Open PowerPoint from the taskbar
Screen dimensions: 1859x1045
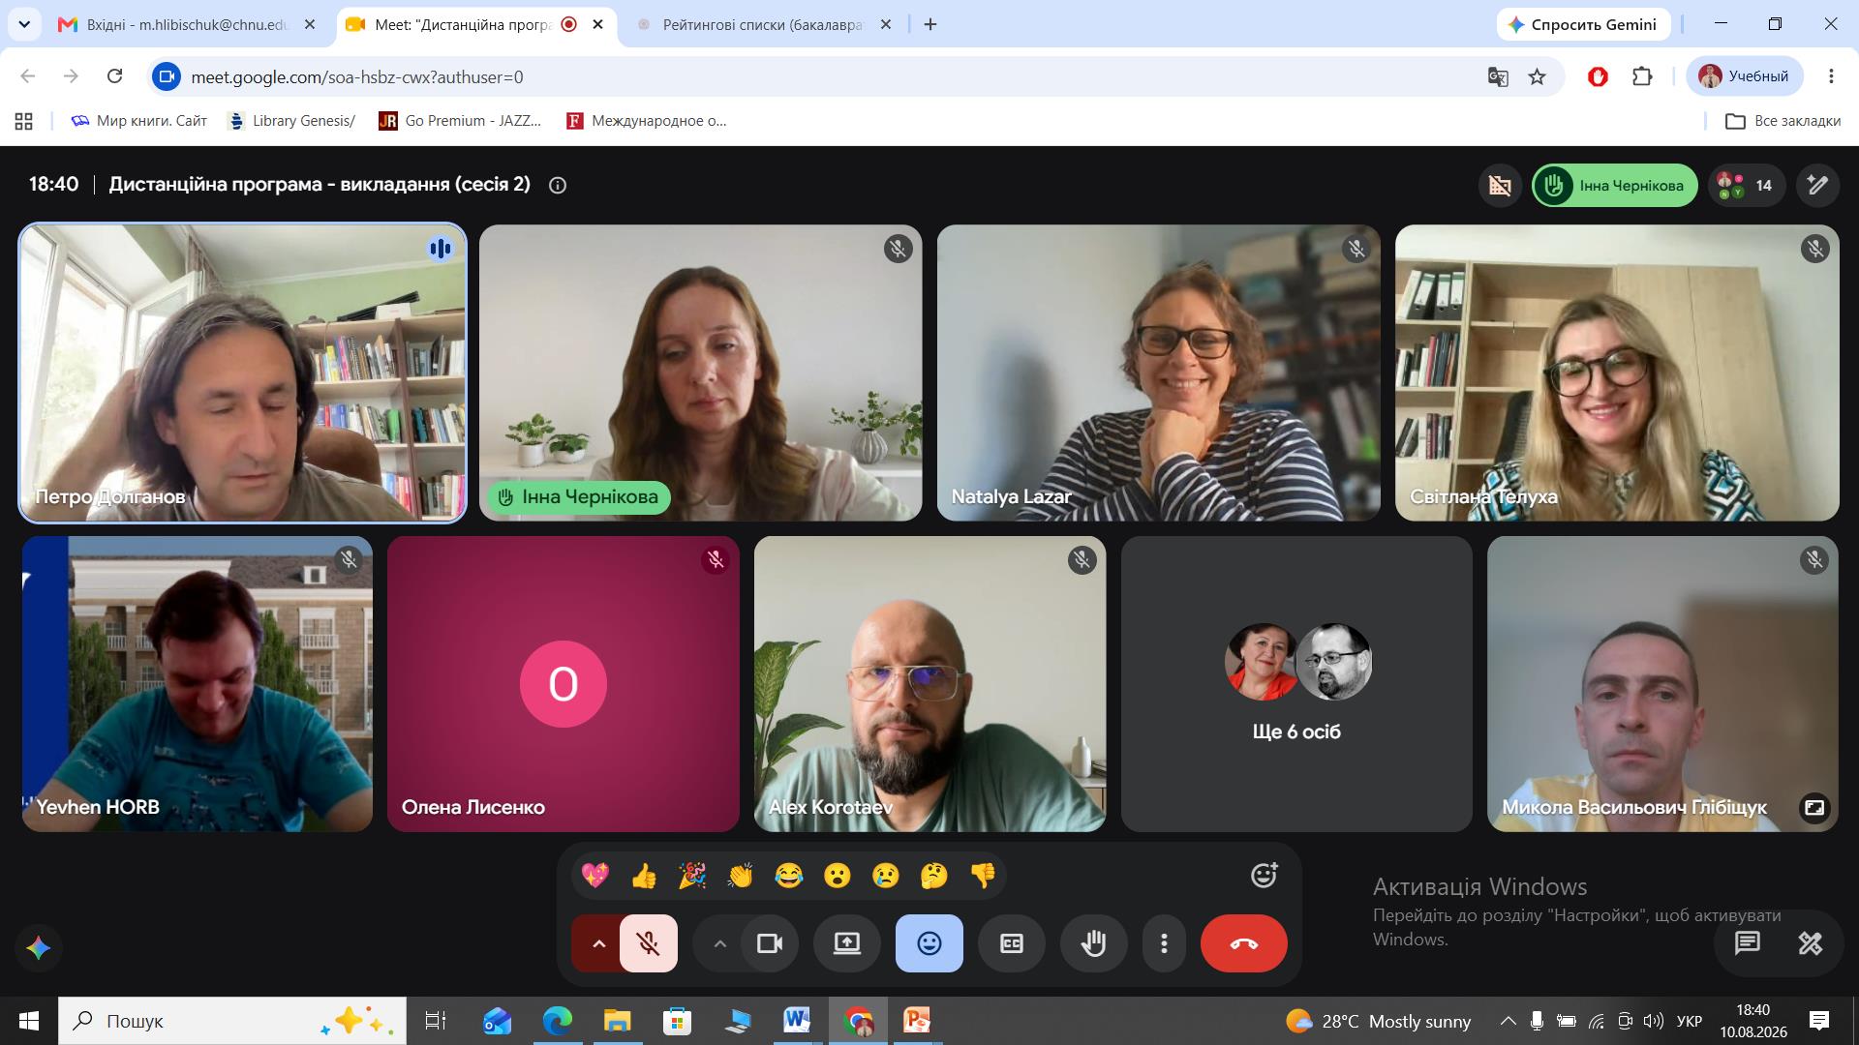917,1021
